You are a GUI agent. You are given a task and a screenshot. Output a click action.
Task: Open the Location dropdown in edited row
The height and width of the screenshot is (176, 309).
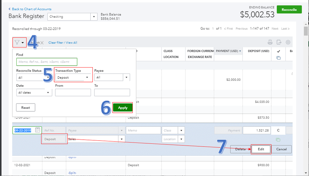point(181,139)
